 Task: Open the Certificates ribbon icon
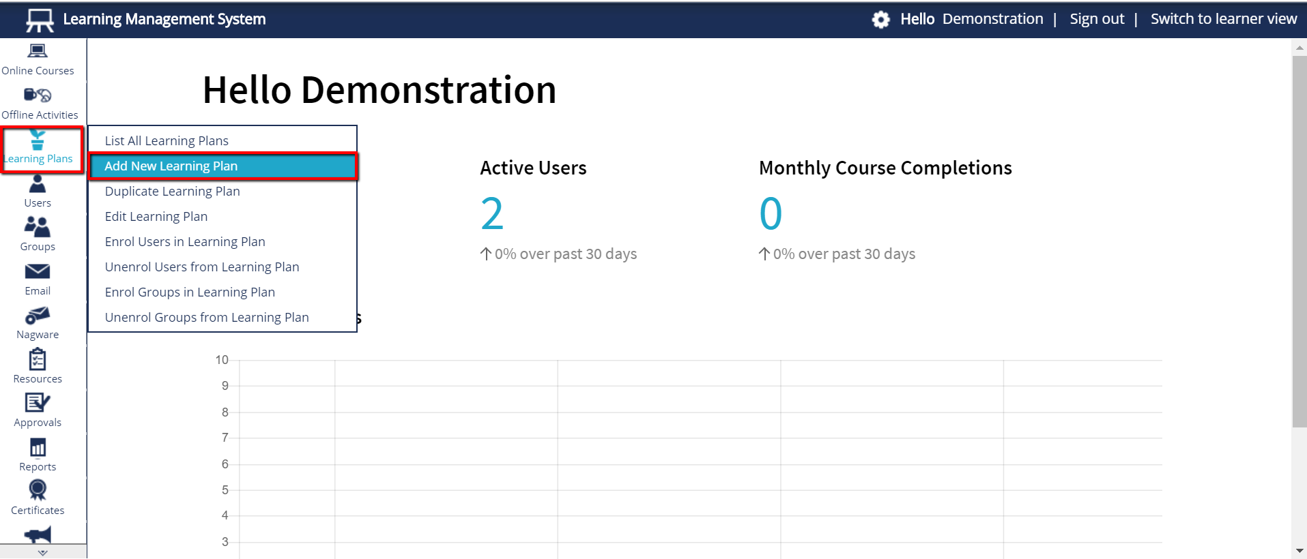point(38,490)
